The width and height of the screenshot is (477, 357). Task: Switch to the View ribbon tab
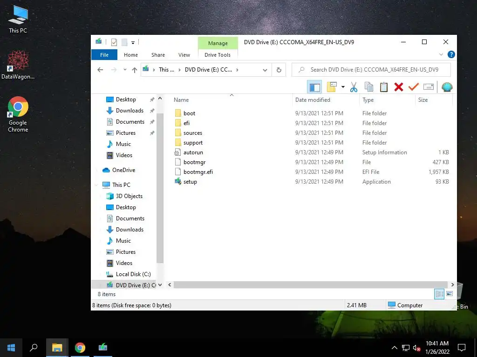(184, 55)
